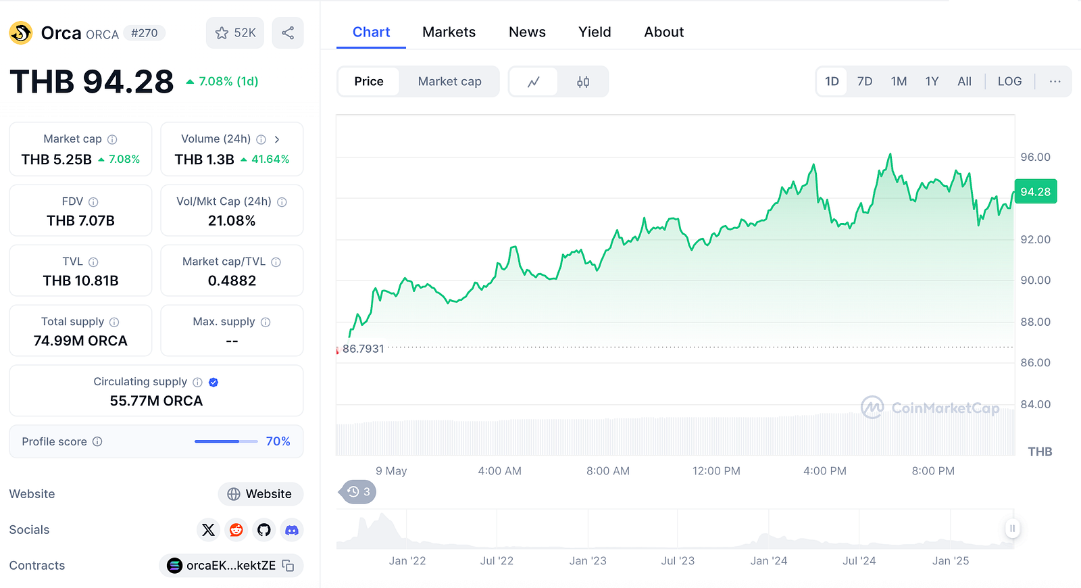Switch to the candlestick chart icon
This screenshot has height=588, width=1081.
point(583,82)
